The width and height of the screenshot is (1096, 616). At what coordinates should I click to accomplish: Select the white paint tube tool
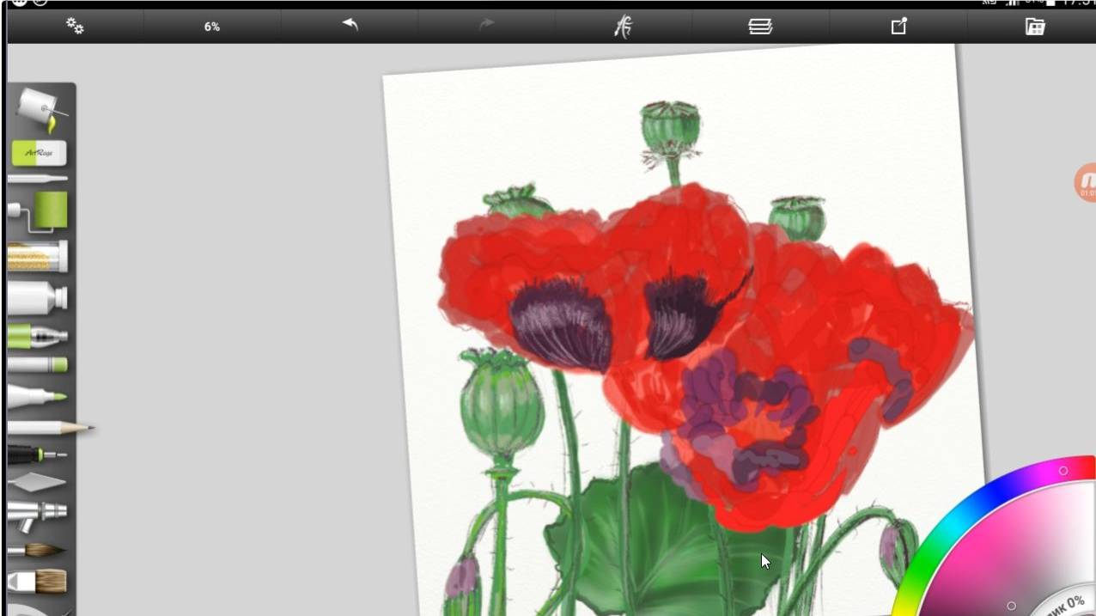click(37, 298)
